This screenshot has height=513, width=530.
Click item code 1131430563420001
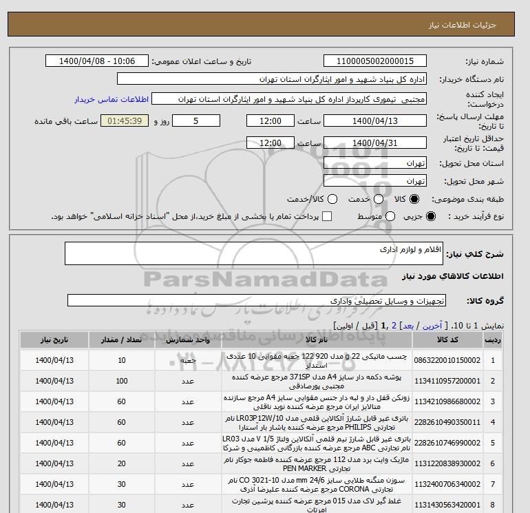(x=447, y=505)
